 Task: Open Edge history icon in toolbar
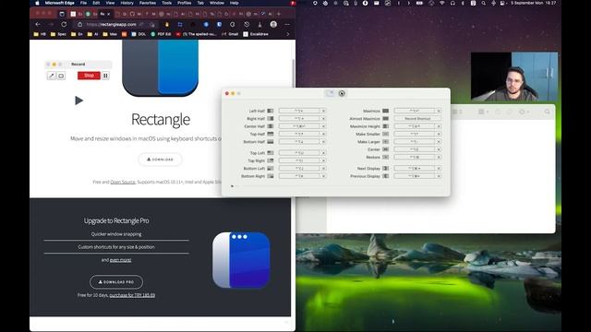(x=247, y=24)
